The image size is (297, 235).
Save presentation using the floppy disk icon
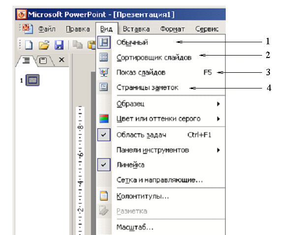point(59,45)
